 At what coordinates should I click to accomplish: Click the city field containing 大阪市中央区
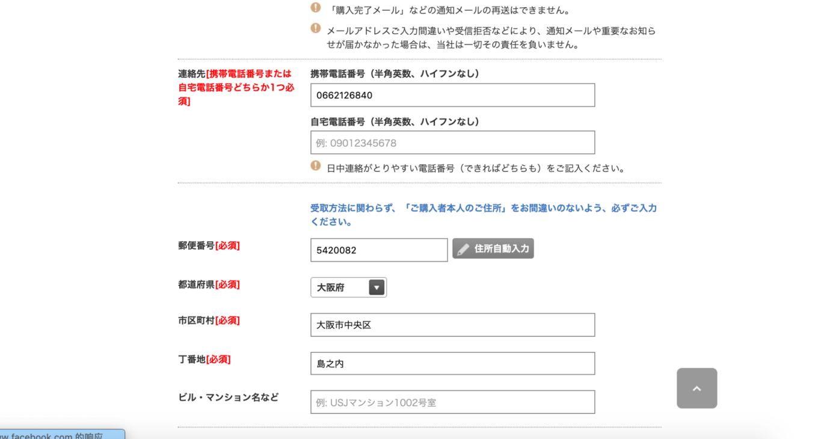click(x=452, y=325)
